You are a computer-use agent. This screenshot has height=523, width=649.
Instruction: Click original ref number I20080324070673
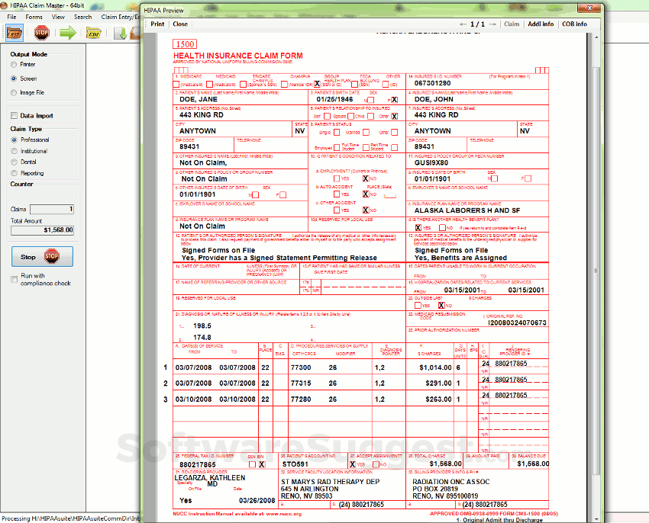click(517, 323)
